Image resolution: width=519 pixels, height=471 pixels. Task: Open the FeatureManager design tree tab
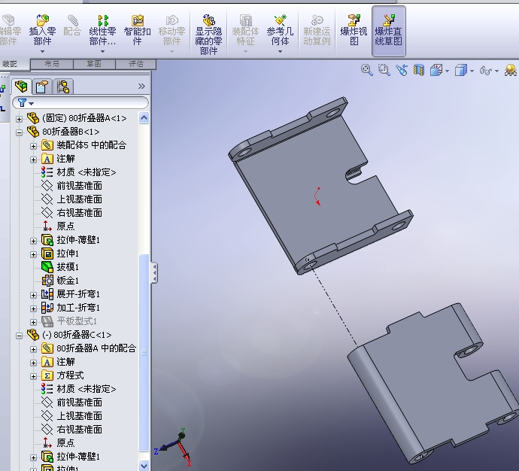[x=22, y=87]
